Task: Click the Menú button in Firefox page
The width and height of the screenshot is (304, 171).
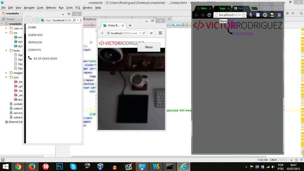Action: point(149,47)
